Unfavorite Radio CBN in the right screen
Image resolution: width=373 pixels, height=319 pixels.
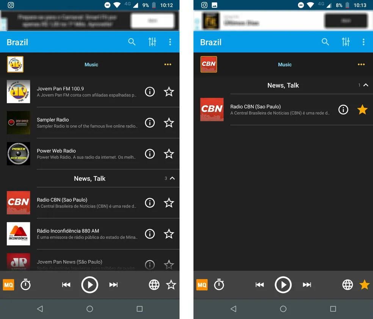(362, 109)
